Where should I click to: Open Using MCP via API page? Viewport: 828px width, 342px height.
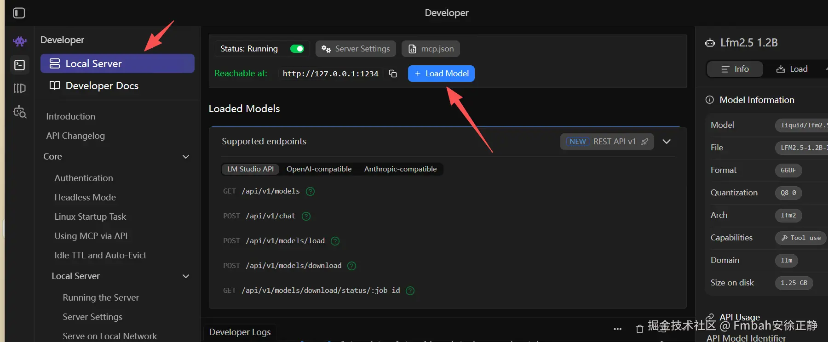91,236
